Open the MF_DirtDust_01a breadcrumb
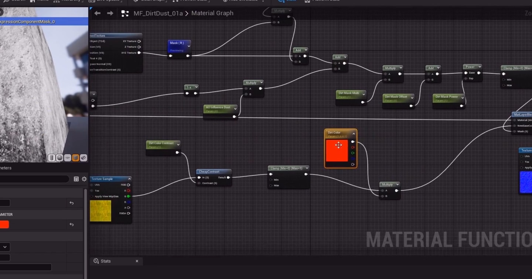Screen dimensions: 532x279 (158, 13)
